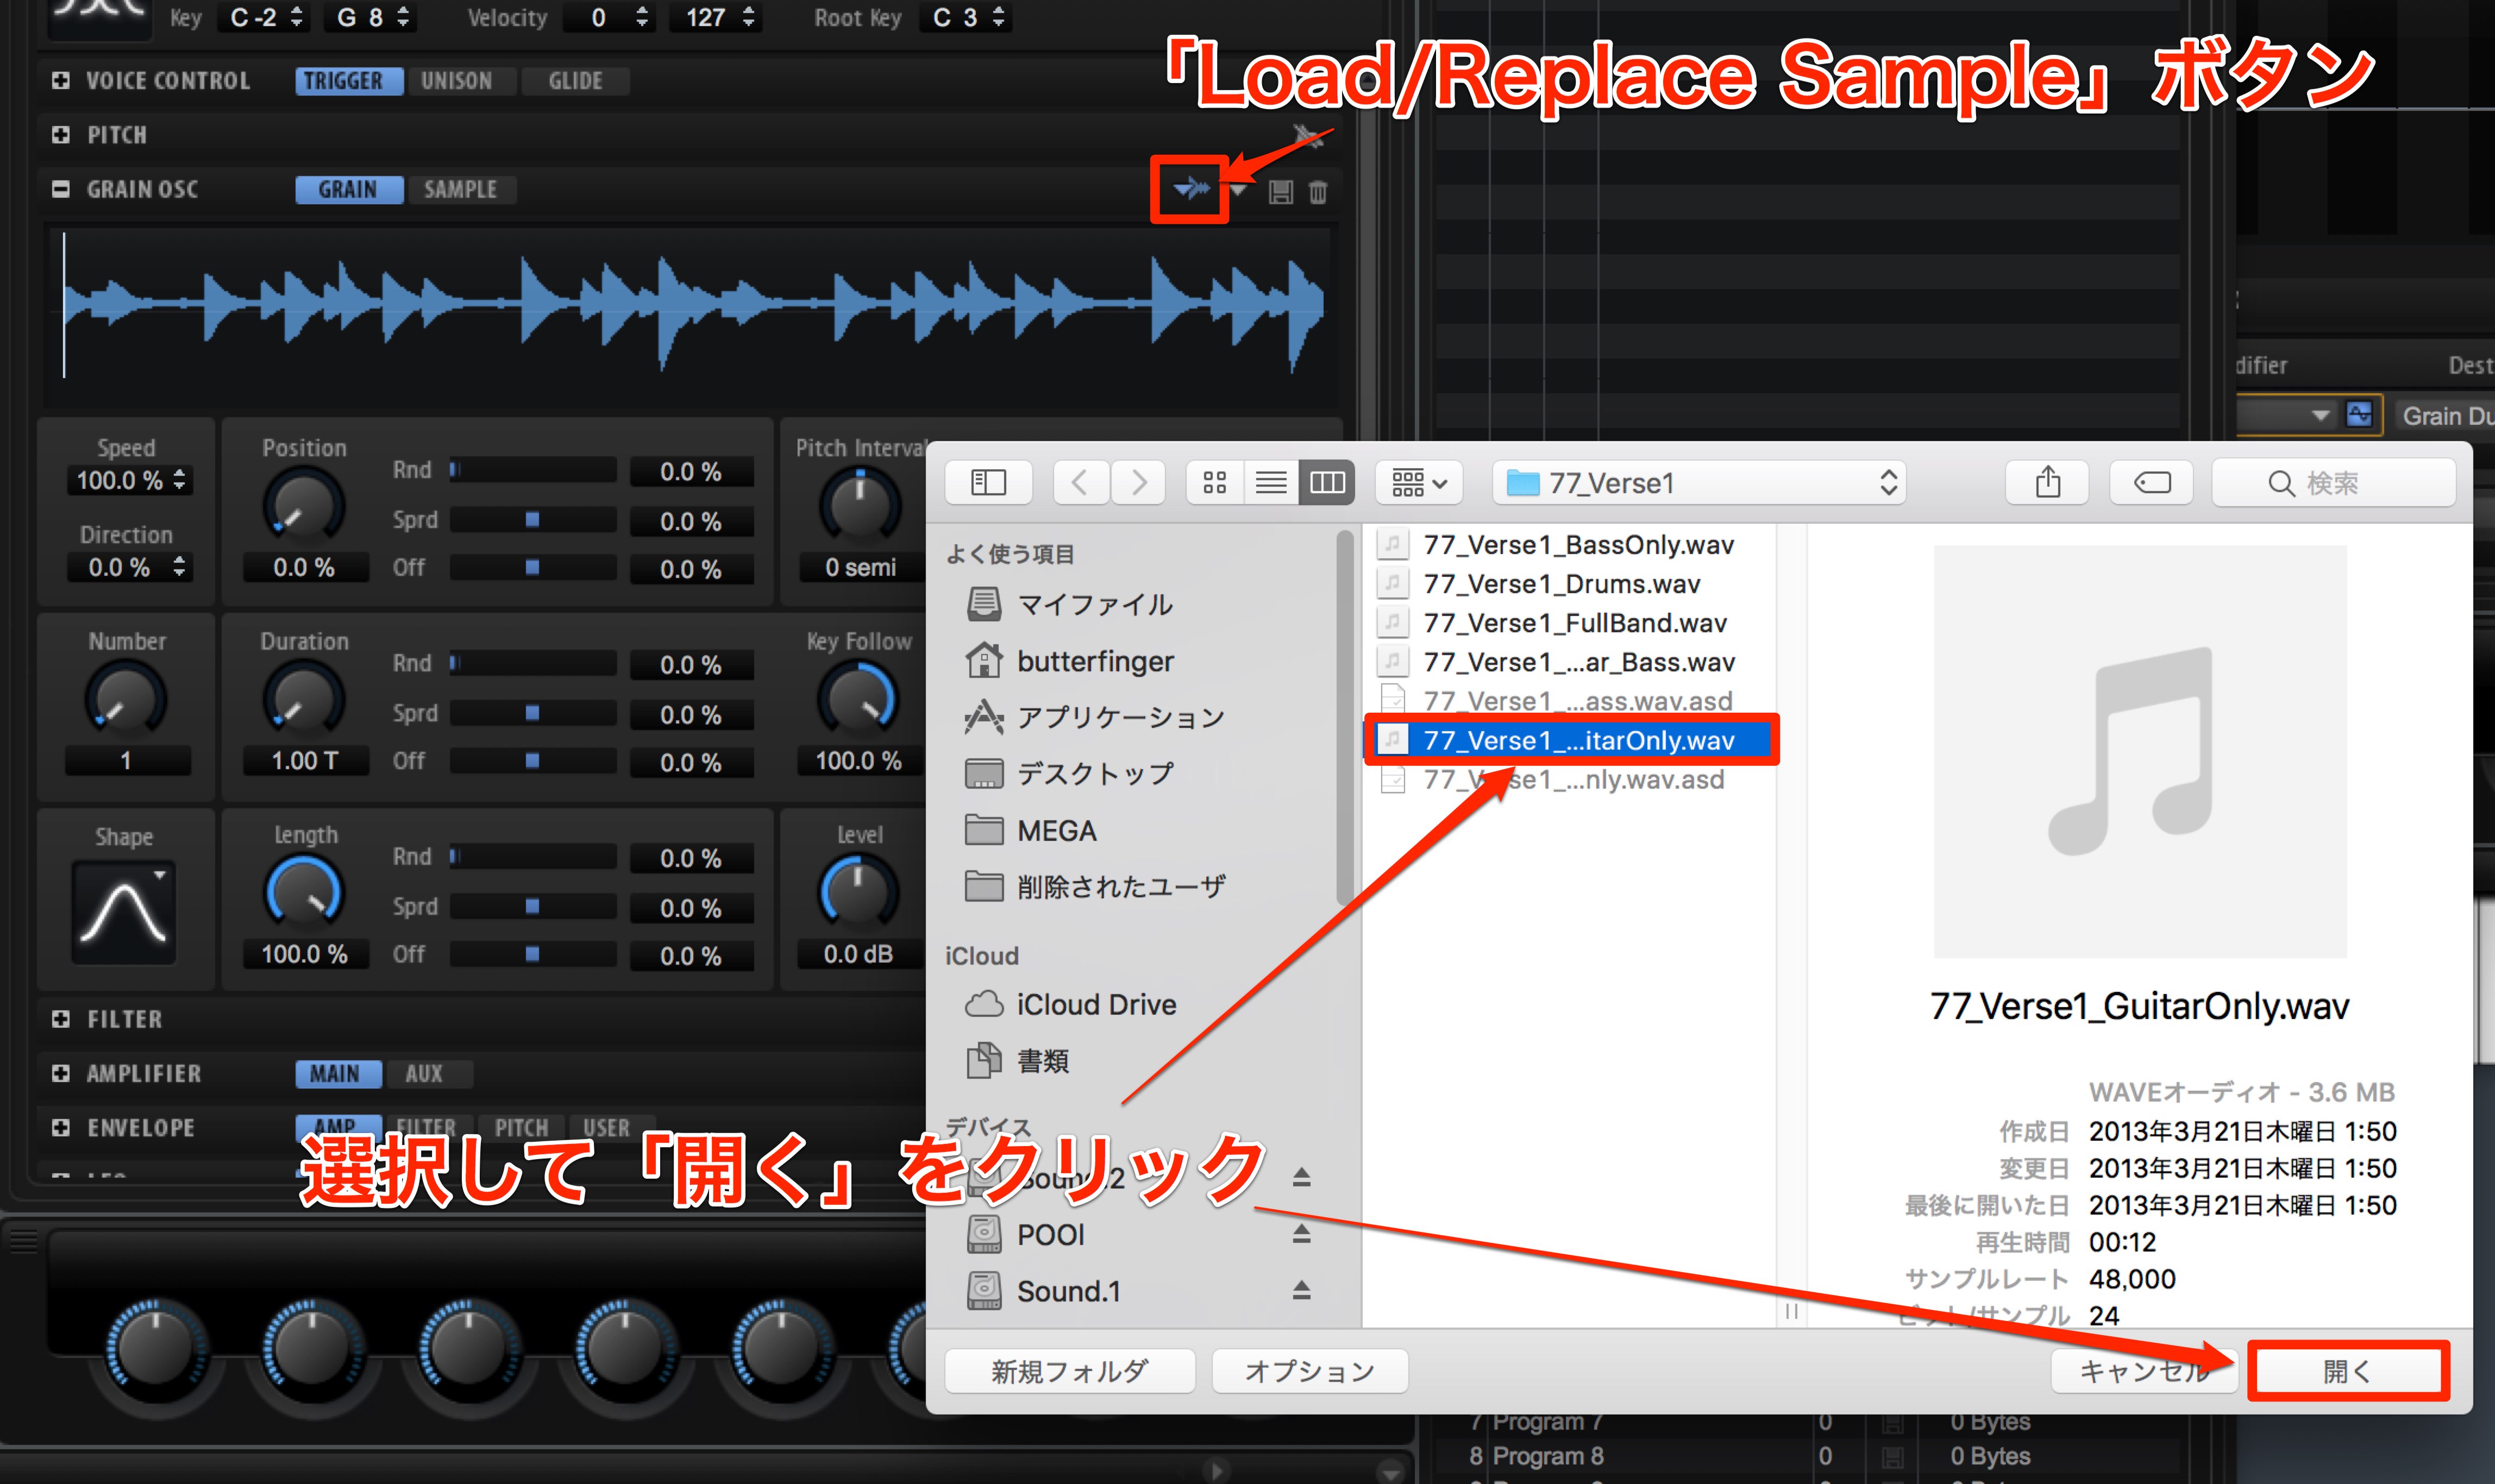Open sample dropdown arrow next to load icon
The height and width of the screenshot is (1484, 2495).
point(1238,190)
